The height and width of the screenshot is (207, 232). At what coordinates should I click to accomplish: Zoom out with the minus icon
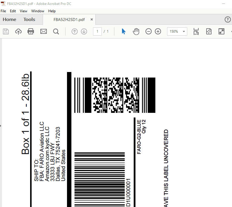(x=148, y=31)
